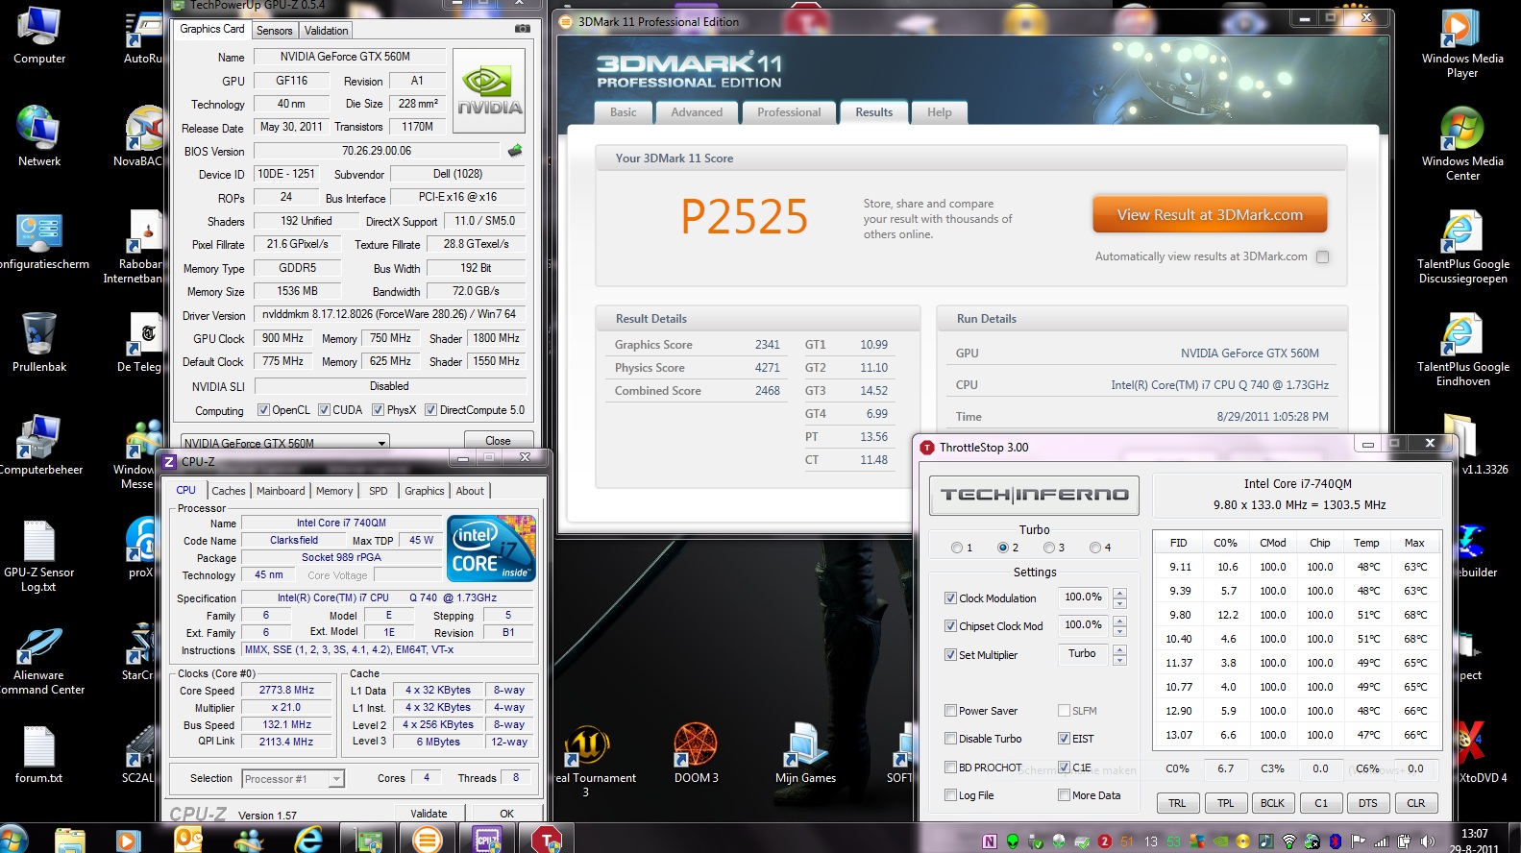Click the TPL button in ThrottleStop
1521x853 pixels.
click(1225, 803)
